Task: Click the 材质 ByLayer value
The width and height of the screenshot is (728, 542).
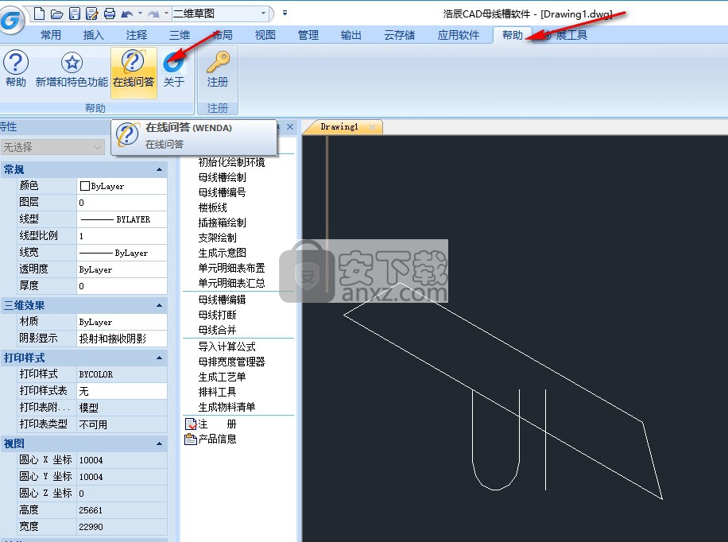Action: coord(122,322)
